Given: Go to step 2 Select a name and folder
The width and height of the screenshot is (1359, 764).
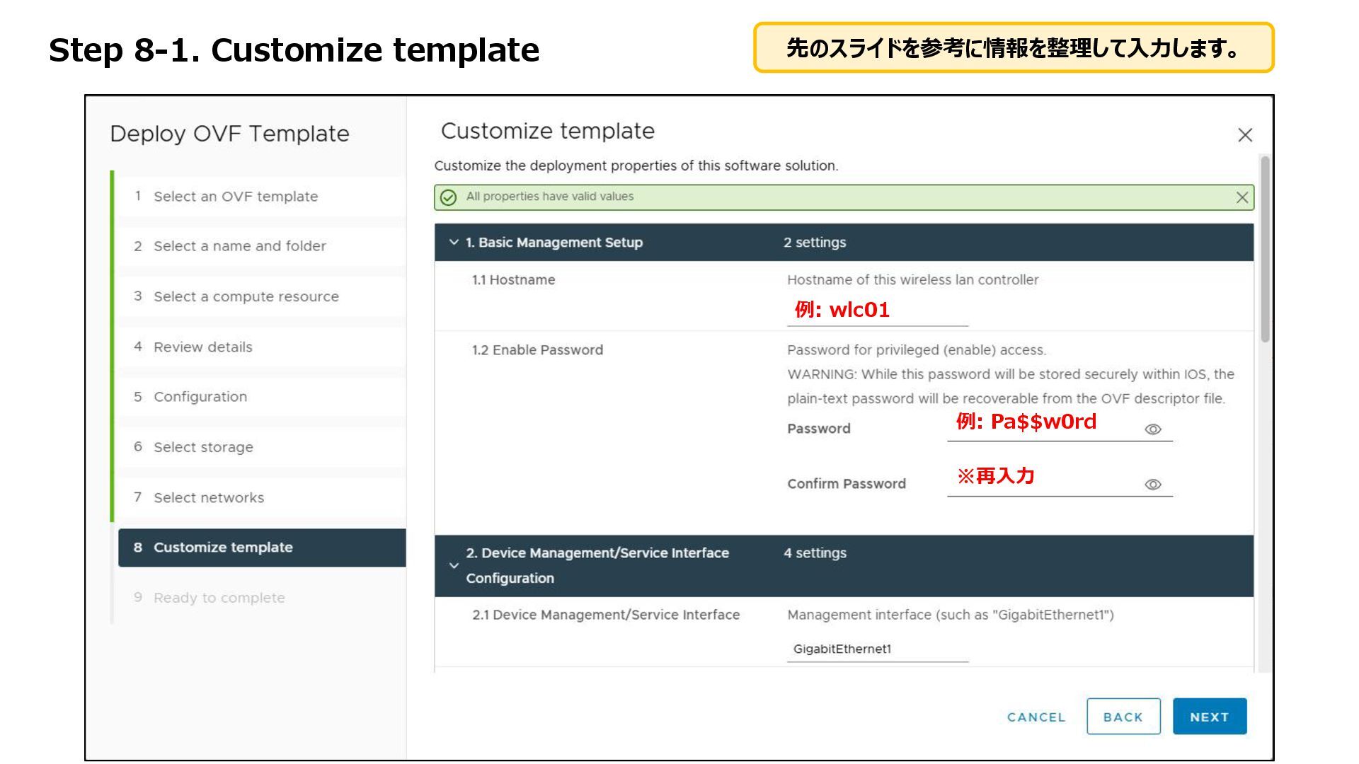Looking at the screenshot, I should click(239, 246).
